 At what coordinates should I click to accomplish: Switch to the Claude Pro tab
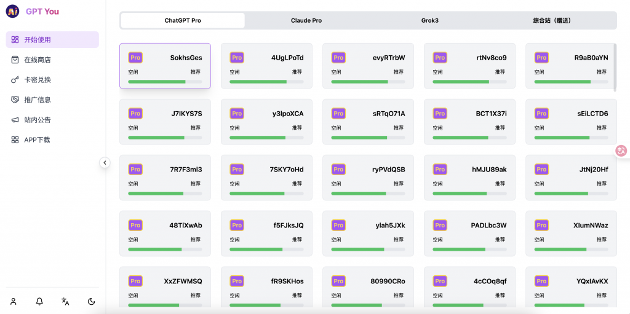[x=306, y=20]
